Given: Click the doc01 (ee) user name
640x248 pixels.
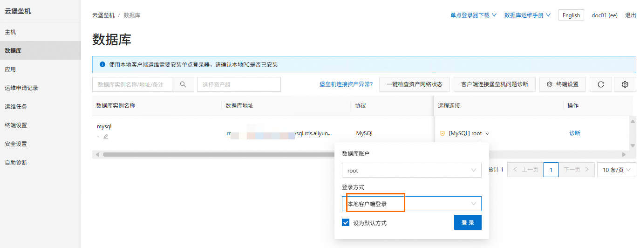Looking at the screenshot, I should point(605,15).
